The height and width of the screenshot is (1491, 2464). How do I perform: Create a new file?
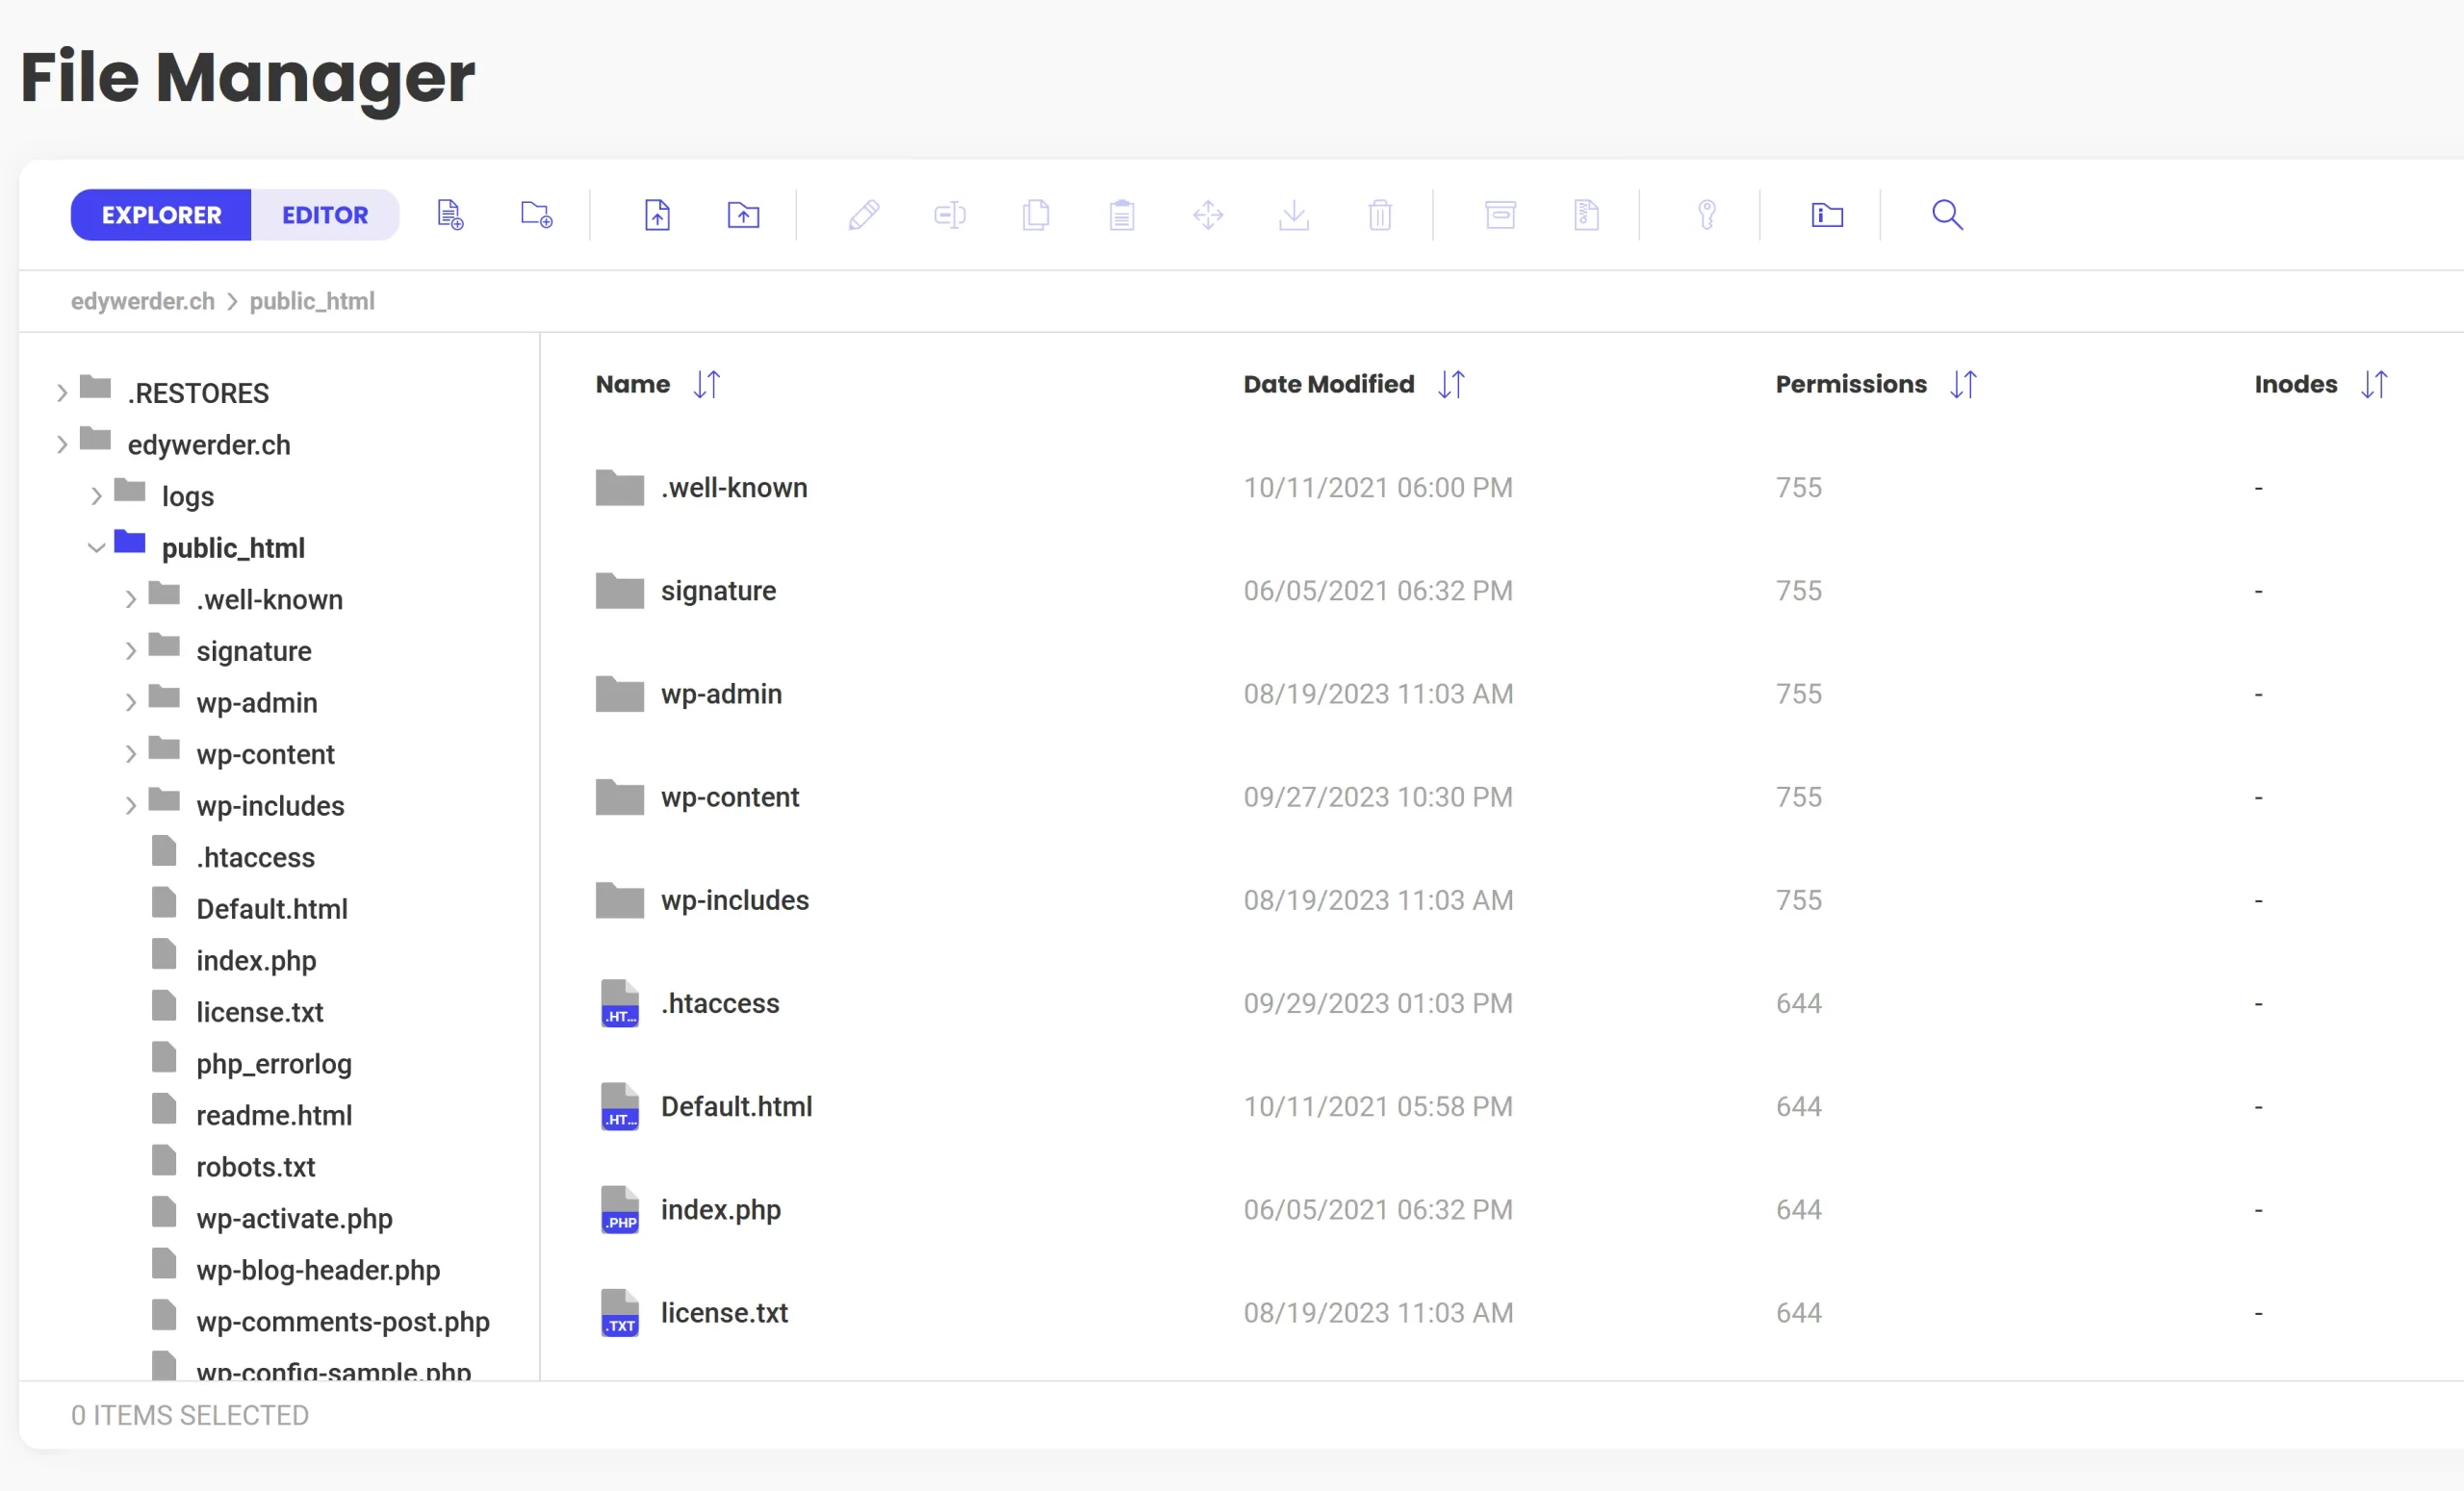pos(450,214)
